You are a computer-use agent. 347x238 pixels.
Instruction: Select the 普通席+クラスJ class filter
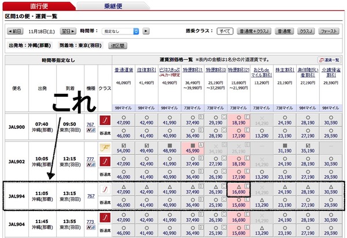[x=254, y=31]
